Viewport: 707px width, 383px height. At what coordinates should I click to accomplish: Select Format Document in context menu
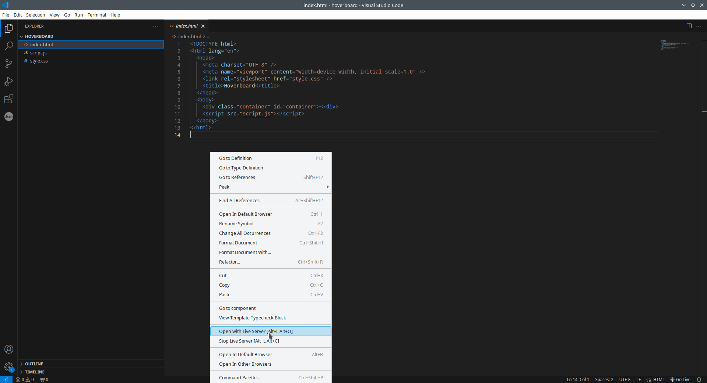click(238, 243)
